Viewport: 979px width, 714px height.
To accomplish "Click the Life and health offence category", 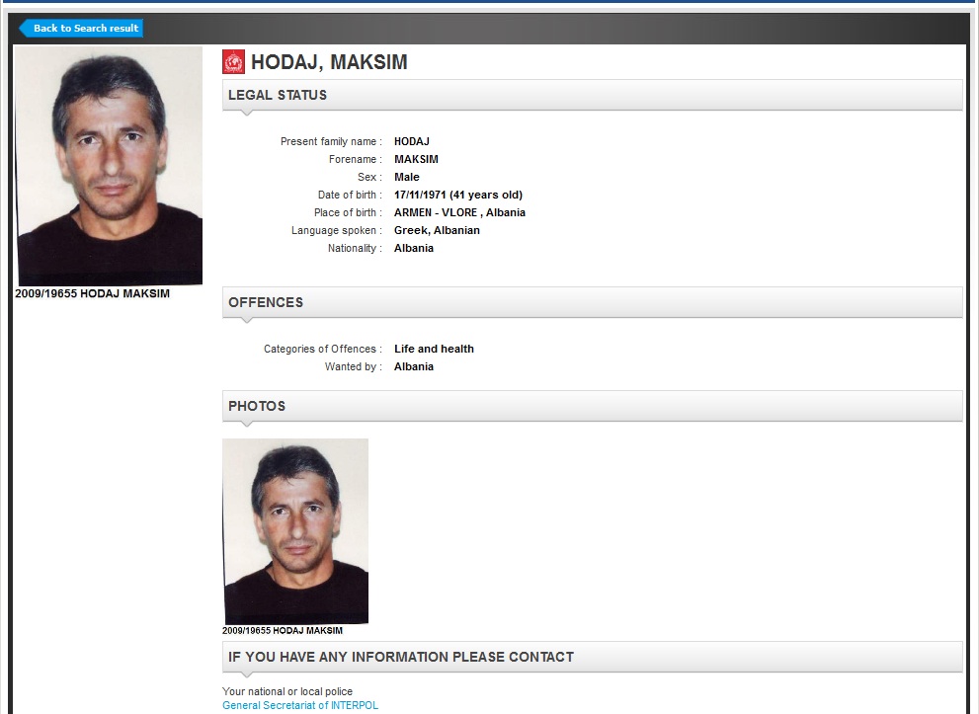I will (x=434, y=349).
